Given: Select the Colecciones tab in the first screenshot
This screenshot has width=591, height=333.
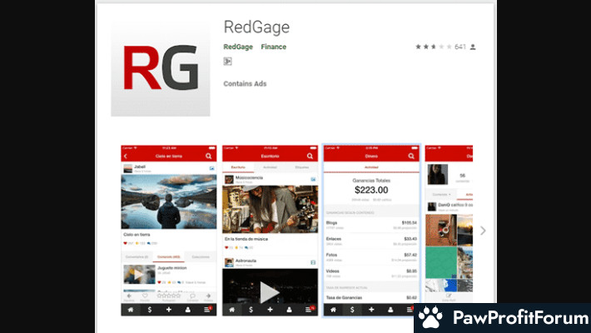Looking at the screenshot, I should (x=201, y=256).
